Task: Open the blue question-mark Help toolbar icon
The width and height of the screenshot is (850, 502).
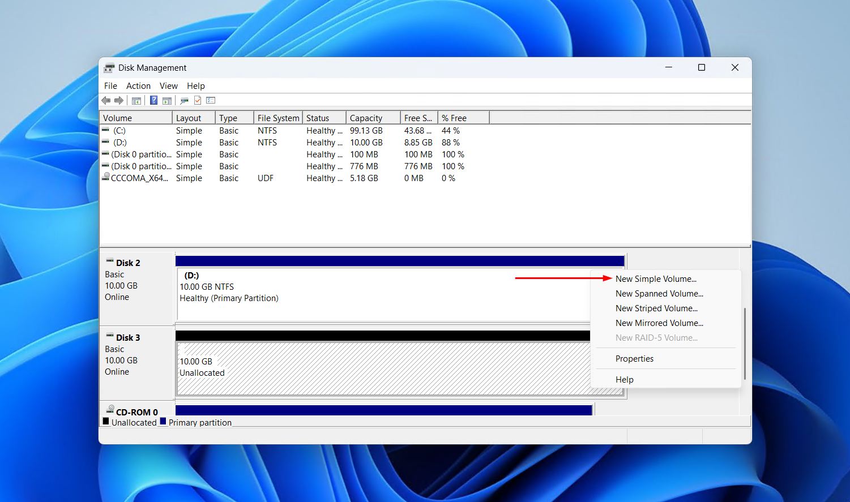Action: point(153,100)
